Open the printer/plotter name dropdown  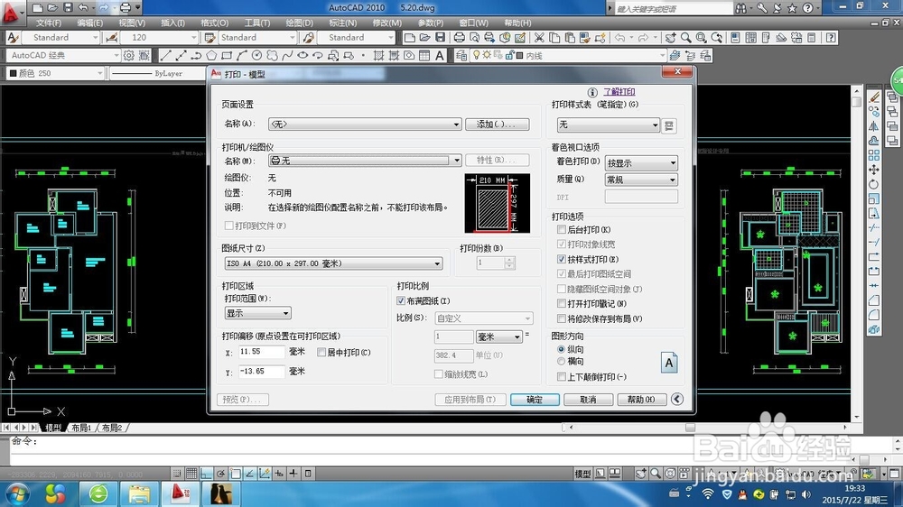365,161
